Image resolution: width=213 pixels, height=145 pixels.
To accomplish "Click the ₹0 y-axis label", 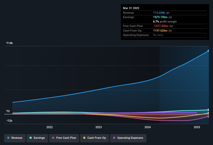I will click(8, 111).
